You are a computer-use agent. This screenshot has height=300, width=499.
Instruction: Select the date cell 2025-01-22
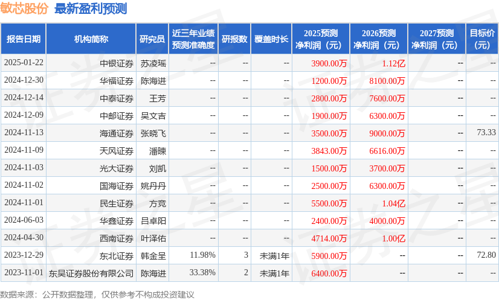24,62
